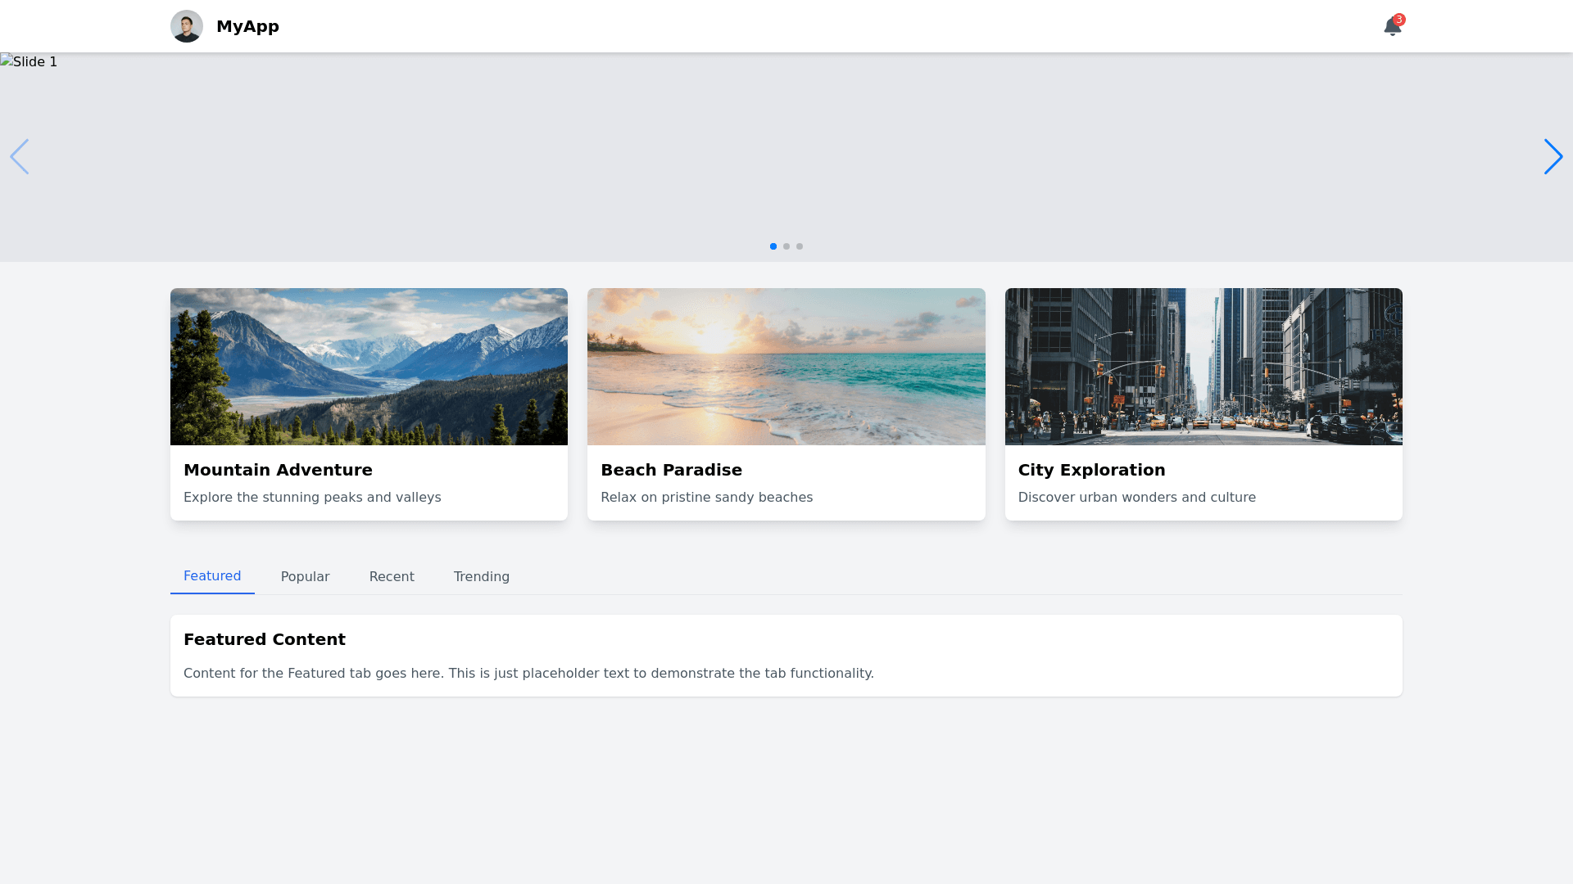
Task: Open the Beach Paradise image
Action: (x=786, y=367)
